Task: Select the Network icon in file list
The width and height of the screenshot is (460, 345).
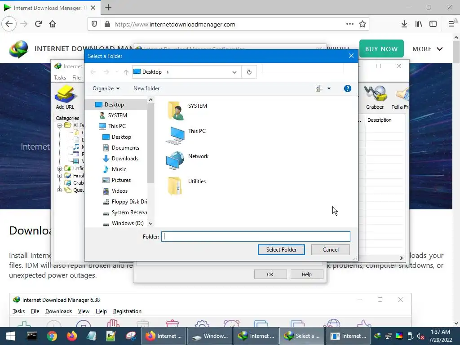Action: pos(176,160)
